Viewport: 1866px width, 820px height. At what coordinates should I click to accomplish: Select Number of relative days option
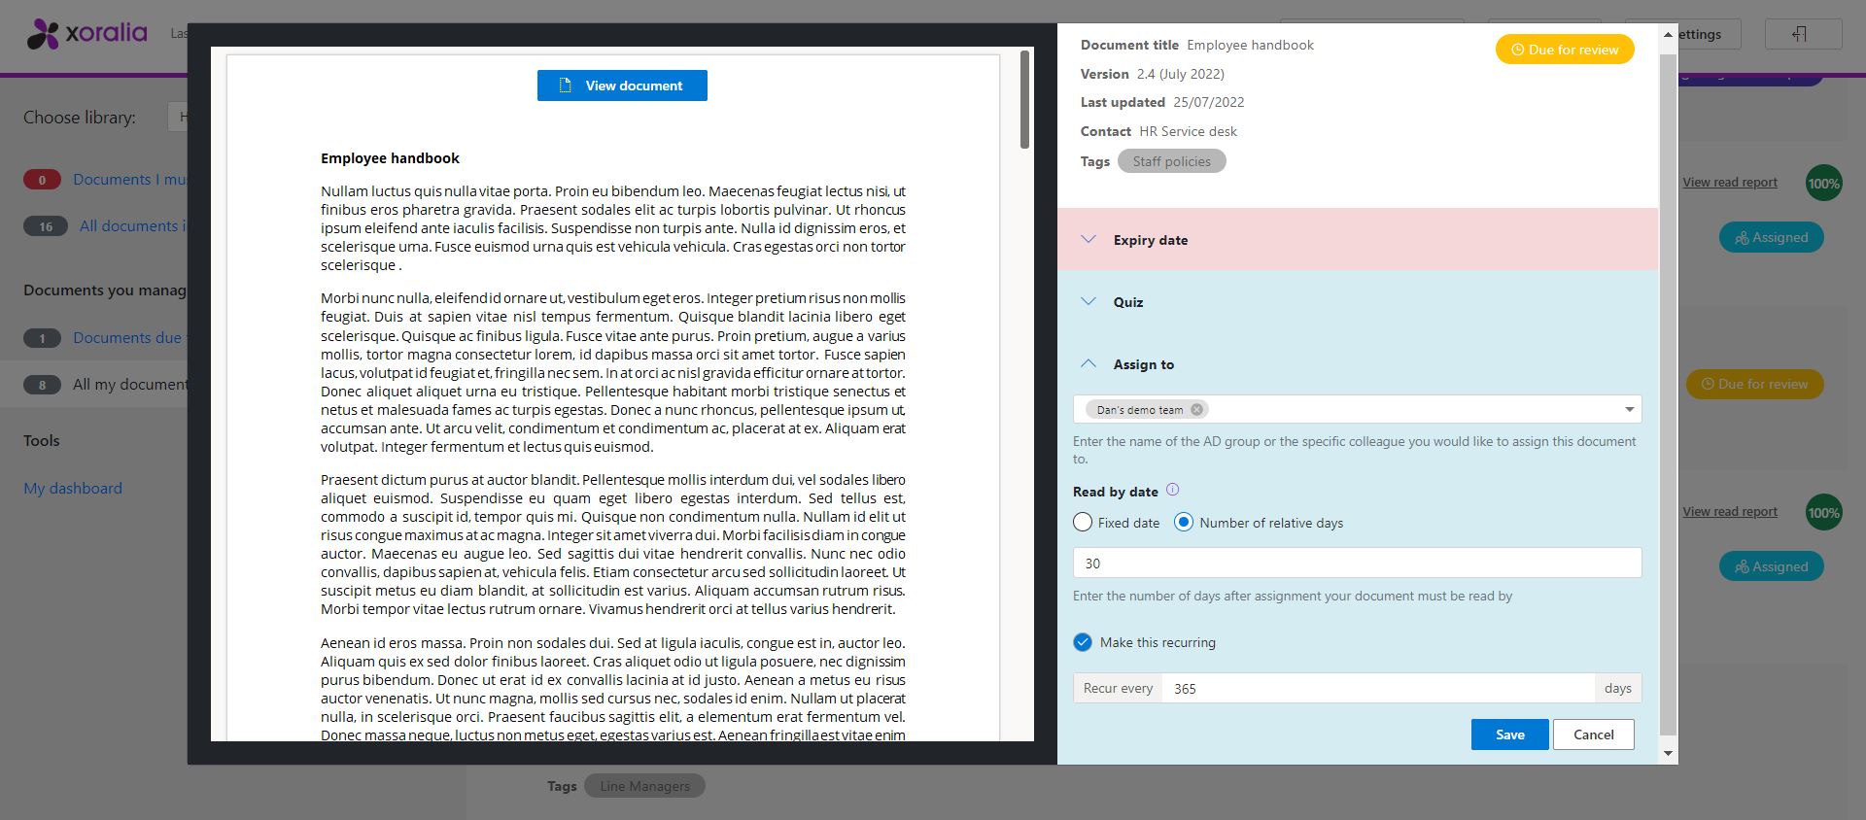pos(1184,523)
